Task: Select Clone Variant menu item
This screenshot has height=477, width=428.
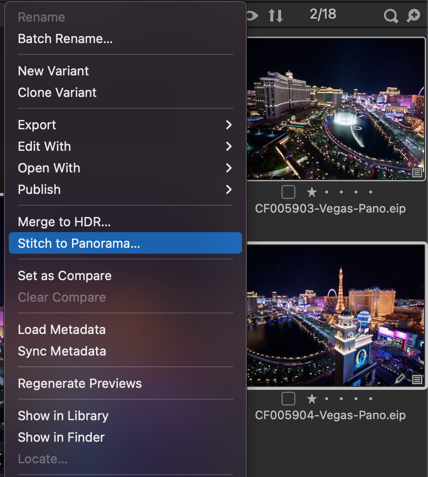Action: [x=125, y=93]
